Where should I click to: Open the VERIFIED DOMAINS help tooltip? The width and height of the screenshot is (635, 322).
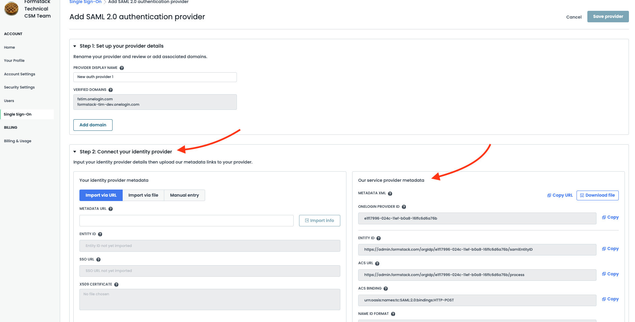point(111,90)
